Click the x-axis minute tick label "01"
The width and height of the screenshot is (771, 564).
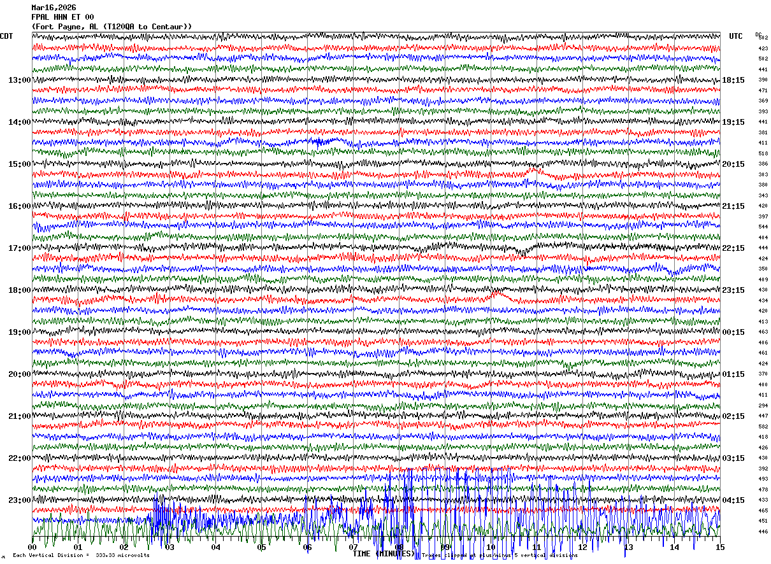coord(78,547)
